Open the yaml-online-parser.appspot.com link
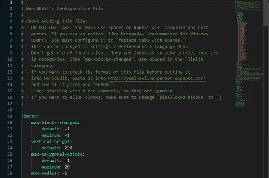Screen dimensions: 269x178 157,78
